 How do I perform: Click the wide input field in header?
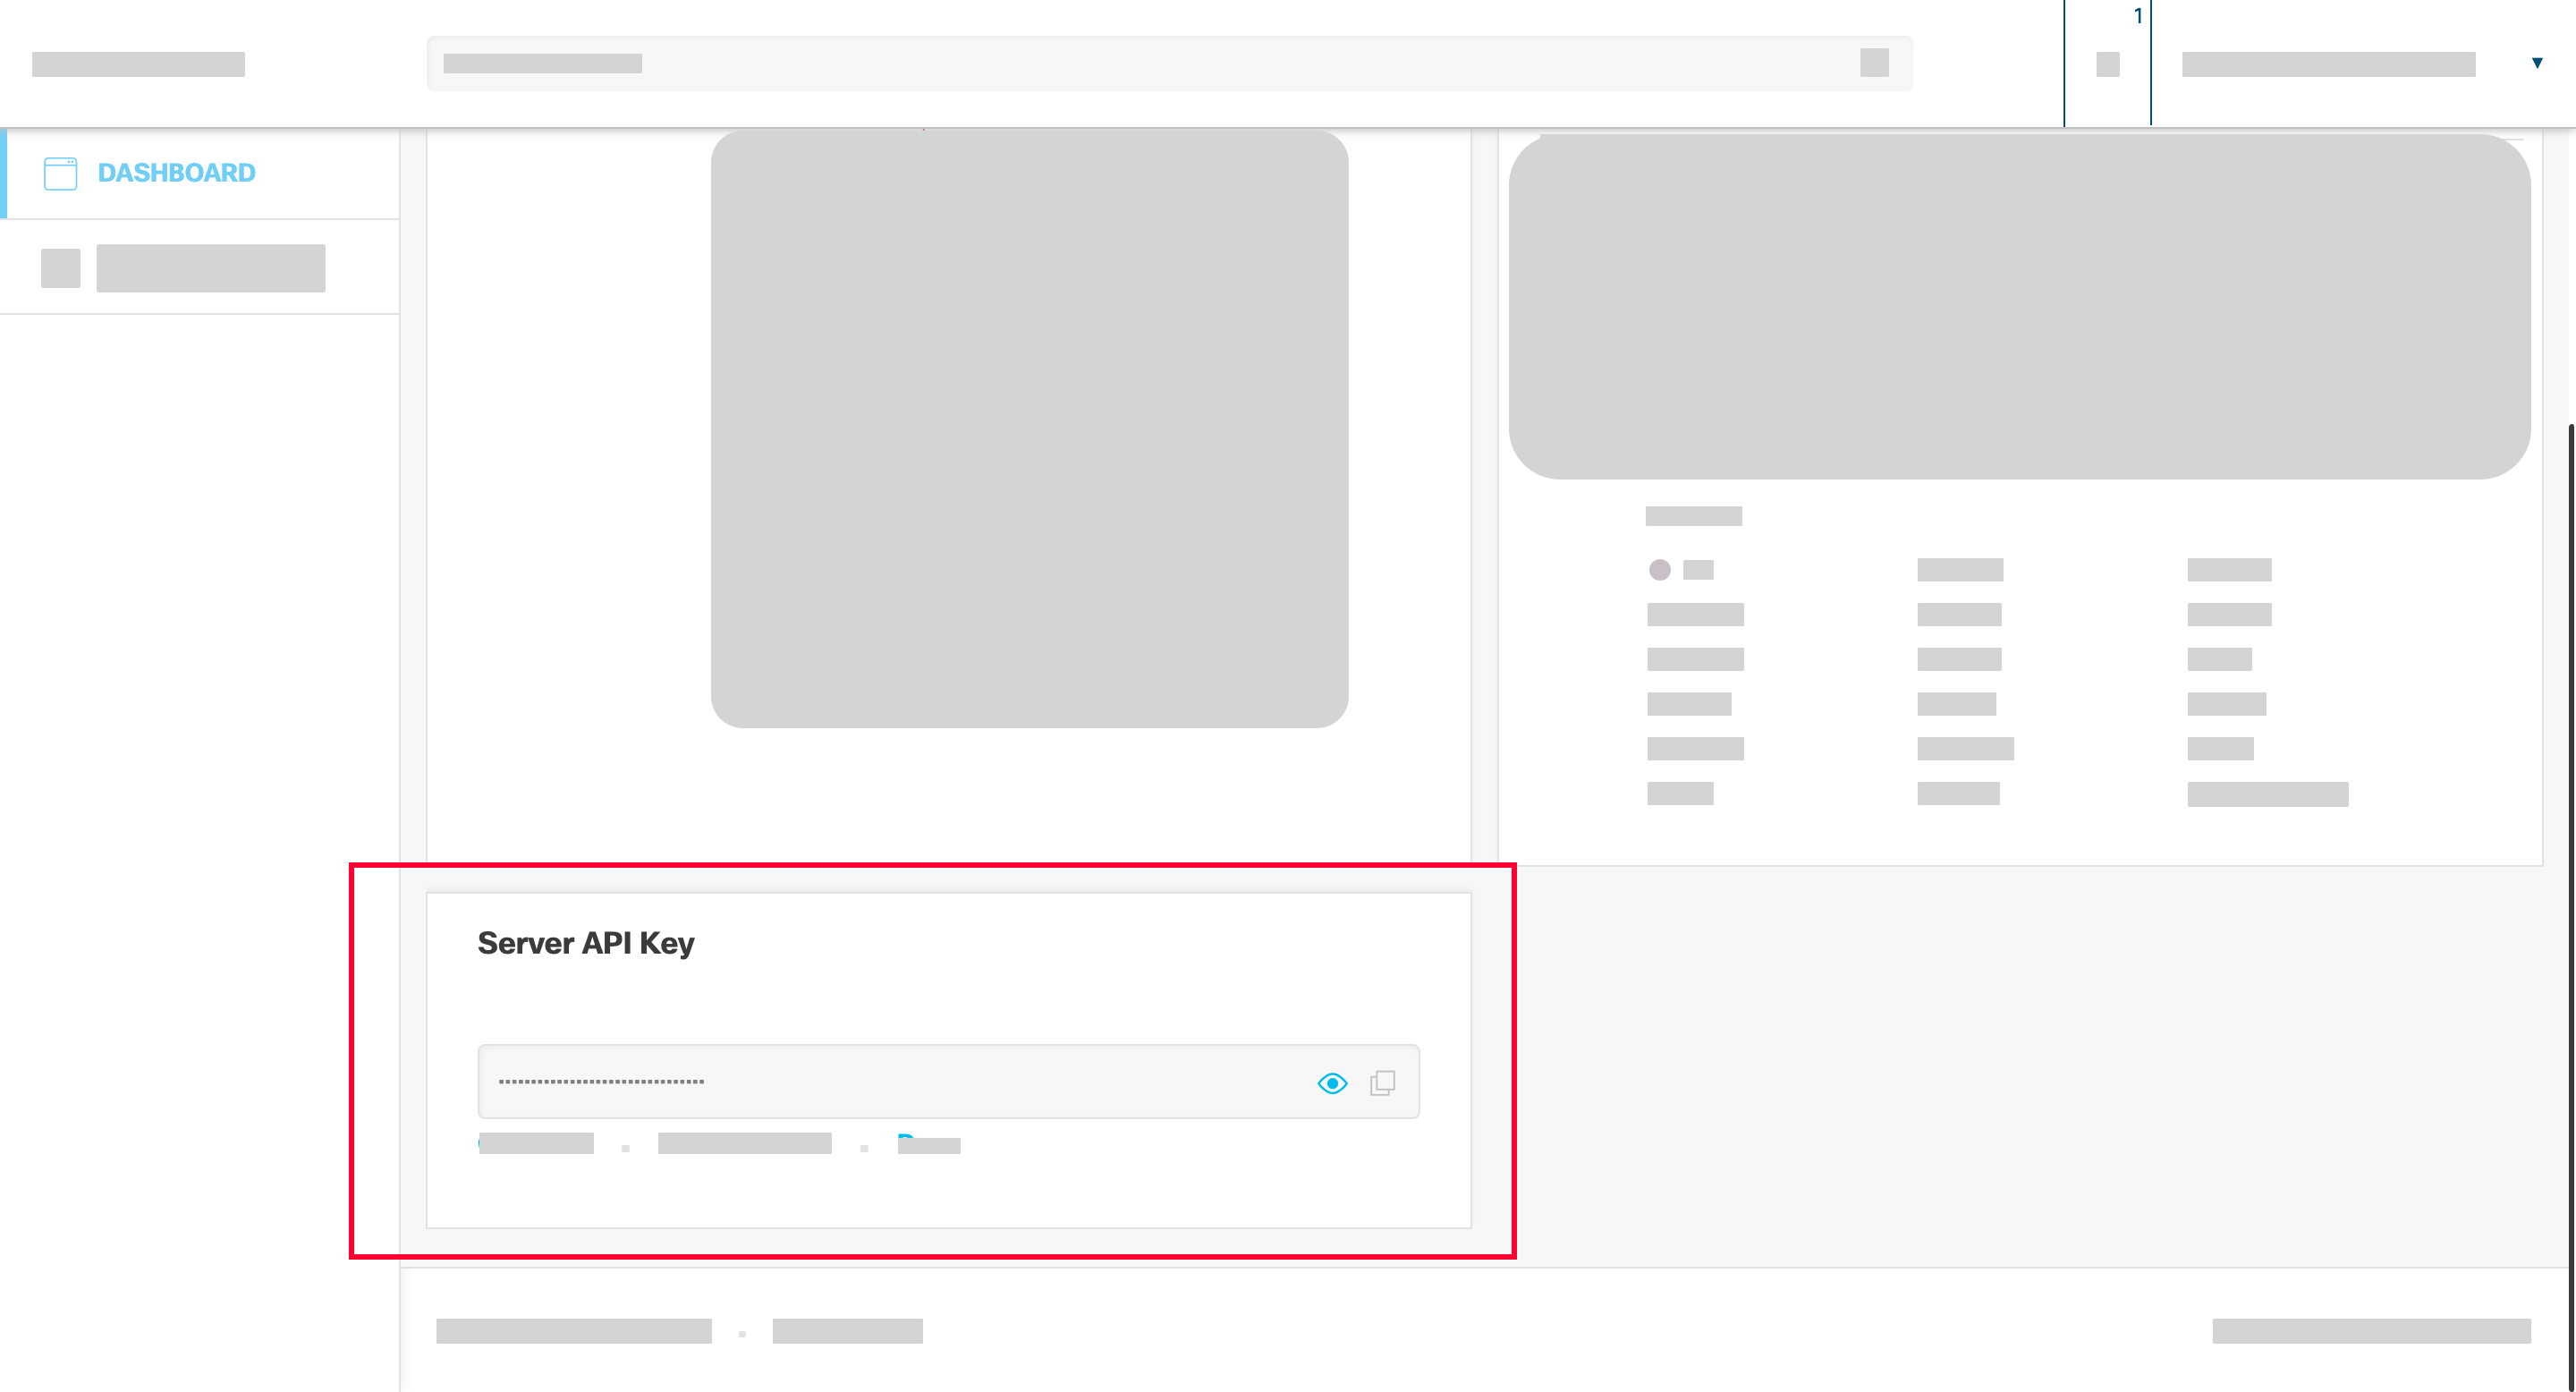(x=1169, y=63)
